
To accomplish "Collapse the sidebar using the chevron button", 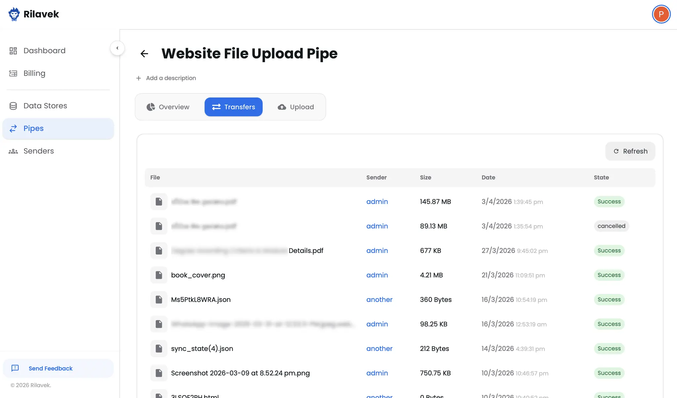I will click(x=117, y=48).
